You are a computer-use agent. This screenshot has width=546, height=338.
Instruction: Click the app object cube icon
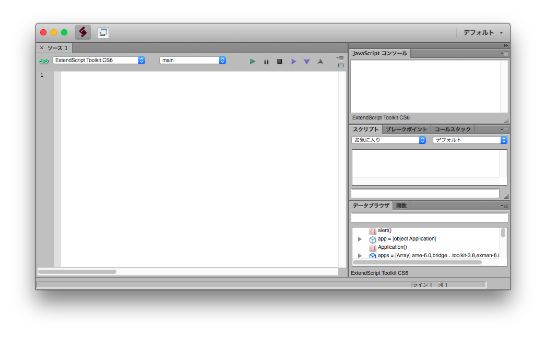pyautogui.click(x=373, y=239)
